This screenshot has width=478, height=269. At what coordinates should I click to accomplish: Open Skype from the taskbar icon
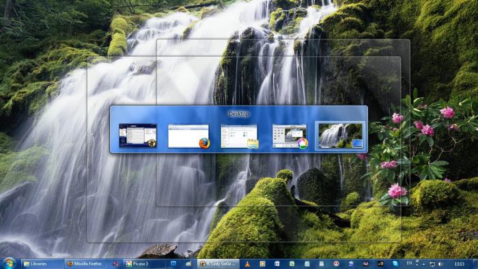click(x=395, y=264)
